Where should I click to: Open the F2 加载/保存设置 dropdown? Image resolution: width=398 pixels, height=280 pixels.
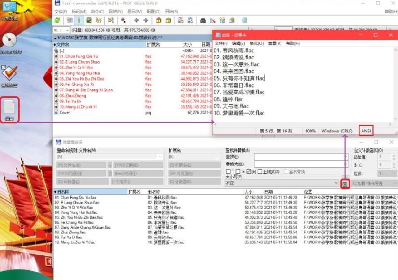pyautogui.click(x=374, y=183)
